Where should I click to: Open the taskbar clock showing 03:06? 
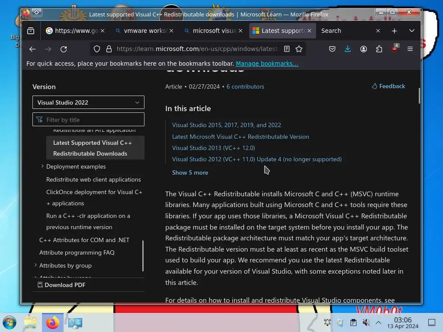pyautogui.click(x=403, y=322)
